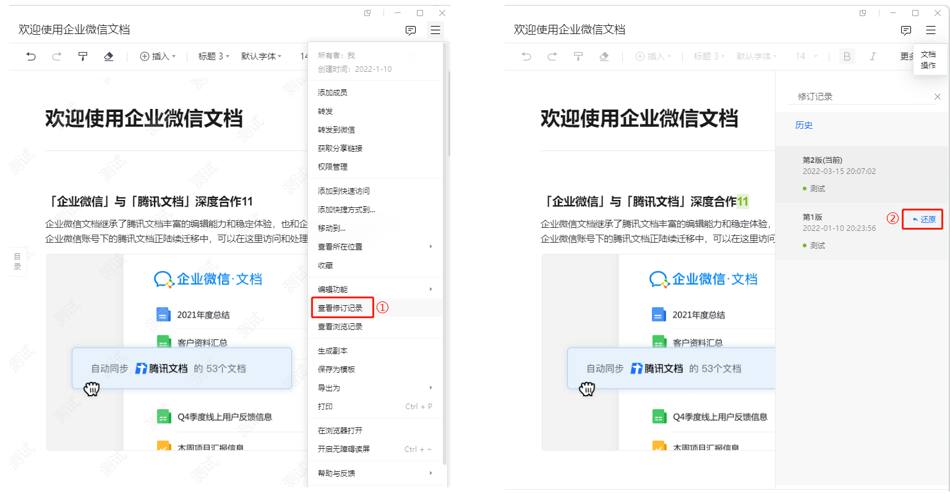Click hamburger menu icon in right window
Viewport: 950px width, 494px height.
931,30
